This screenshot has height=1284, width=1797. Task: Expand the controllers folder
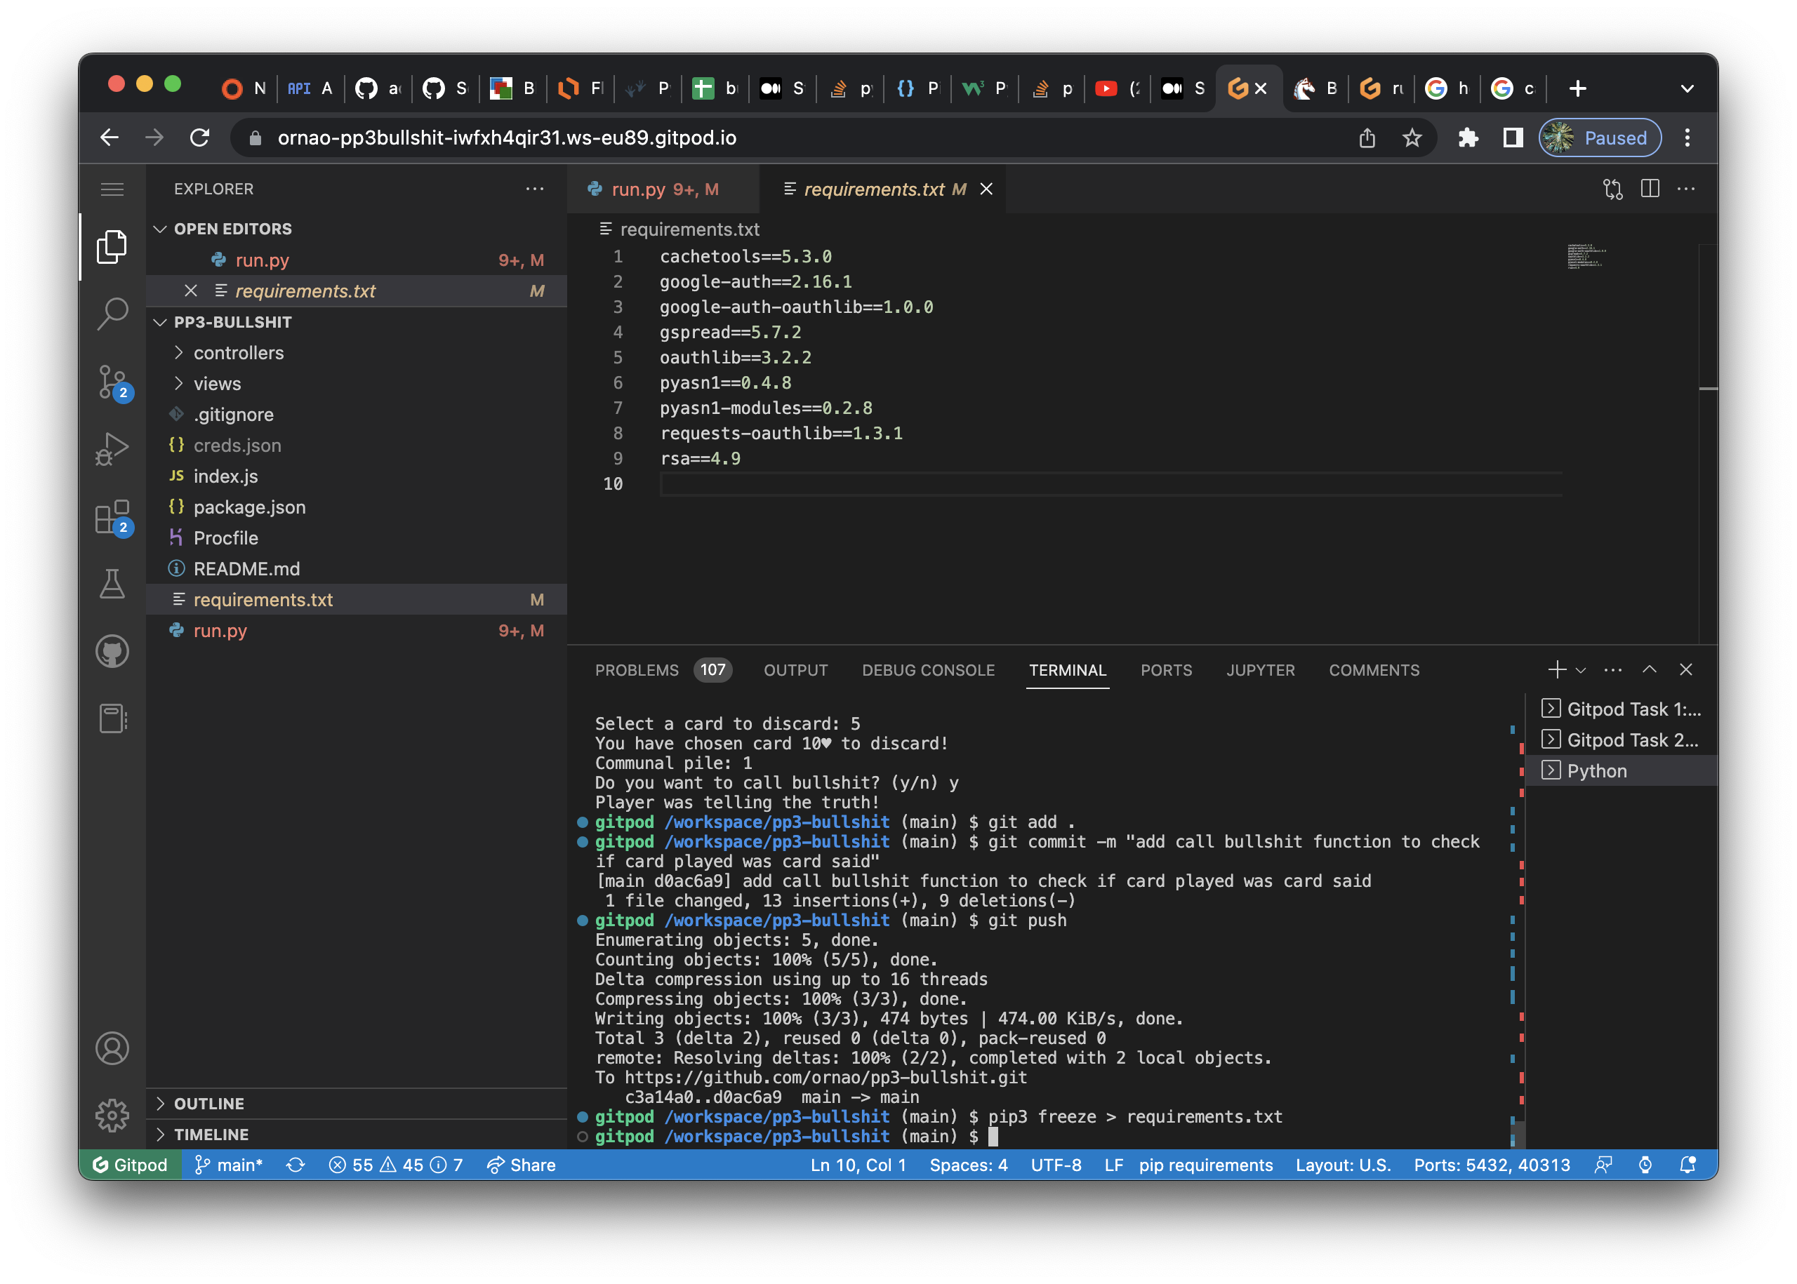[x=238, y=353]
